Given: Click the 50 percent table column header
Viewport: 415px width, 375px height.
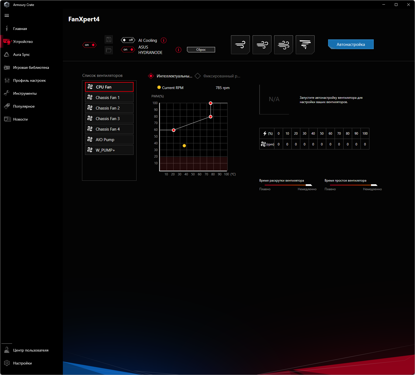Looking at the screenshot, I should 322,133.
